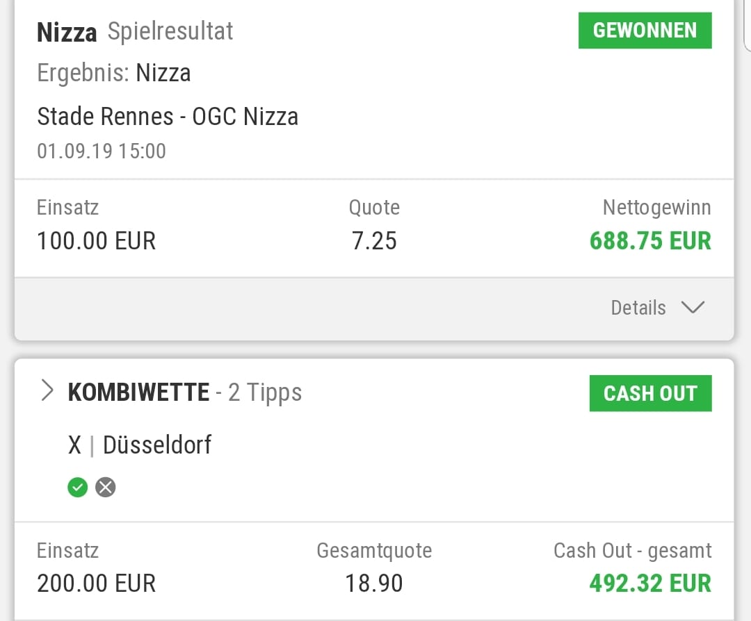Screen dimensions: 751x621
Task: Click the Spielresultat market label
Action: [170, 31]
